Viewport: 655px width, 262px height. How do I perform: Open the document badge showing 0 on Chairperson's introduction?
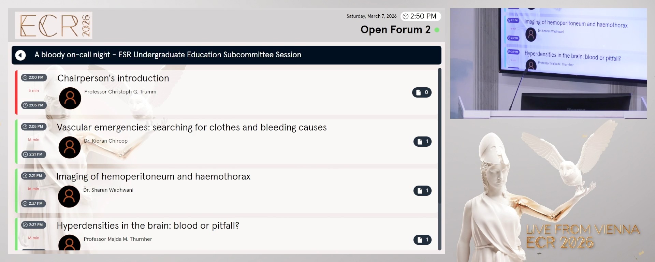[x=422, y=92]
